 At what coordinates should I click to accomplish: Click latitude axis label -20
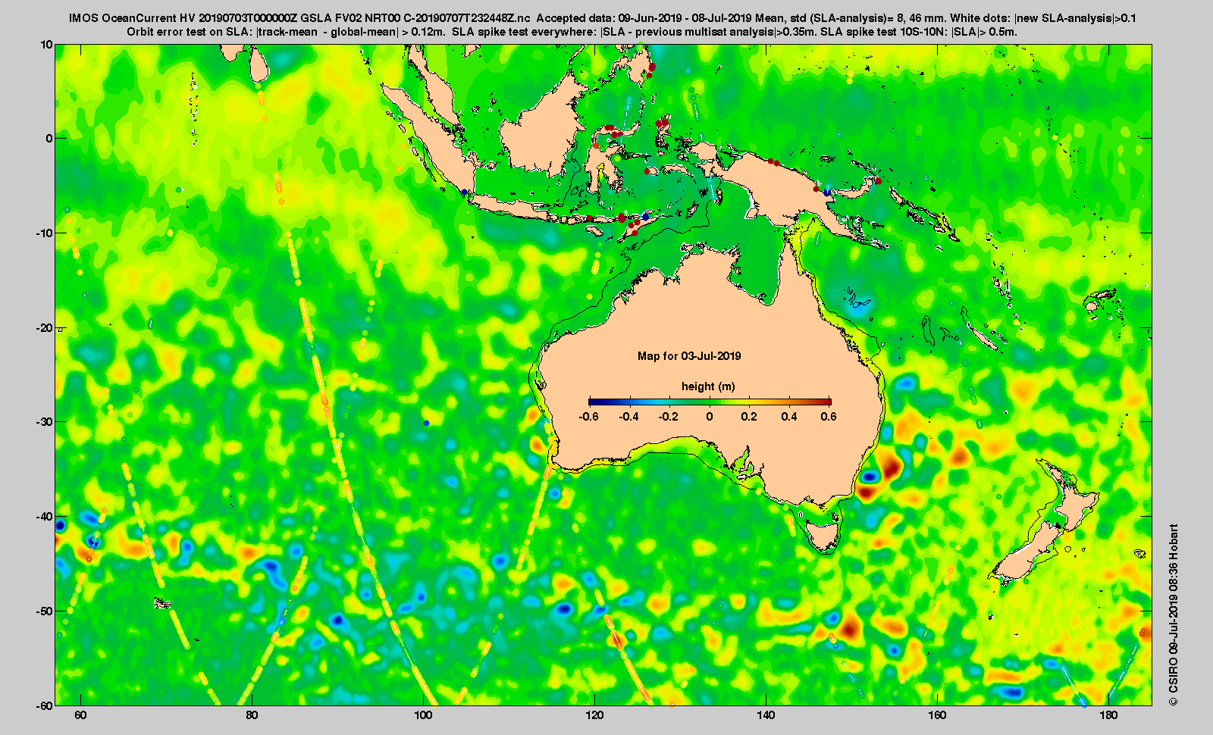coord(45,328)
